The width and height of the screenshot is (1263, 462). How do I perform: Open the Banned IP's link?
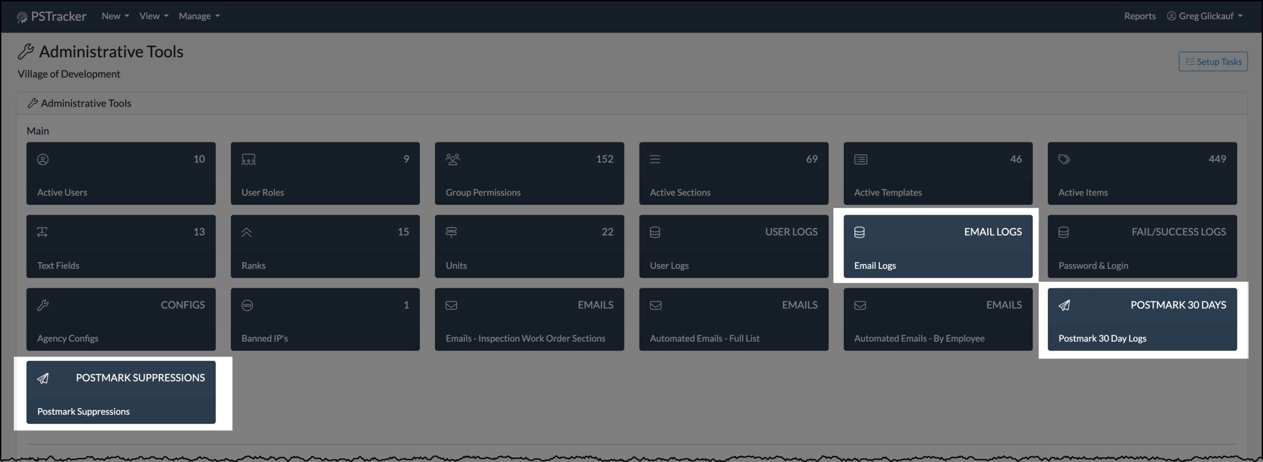264,339
